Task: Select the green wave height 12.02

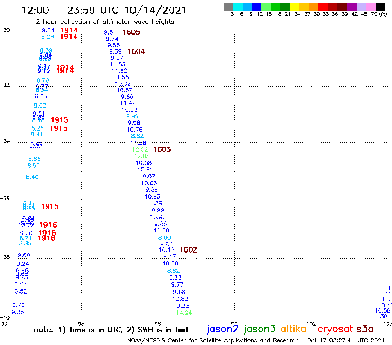Action: coord(140,150)
